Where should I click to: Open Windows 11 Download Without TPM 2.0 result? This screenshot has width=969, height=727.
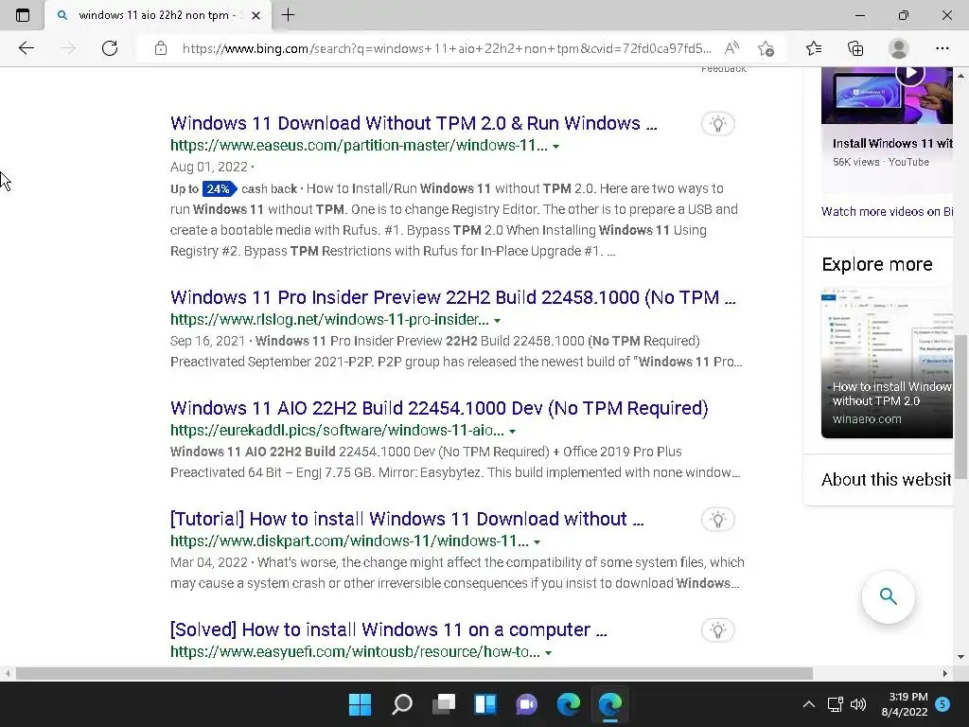(x=414, y=123)
